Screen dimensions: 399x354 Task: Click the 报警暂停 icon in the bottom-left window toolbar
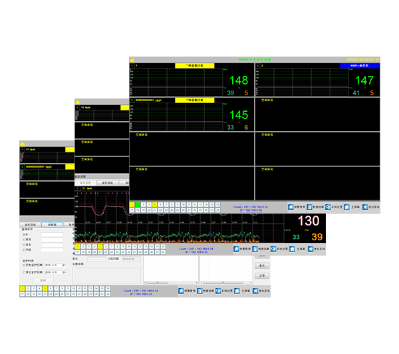(x=180, y=291)
